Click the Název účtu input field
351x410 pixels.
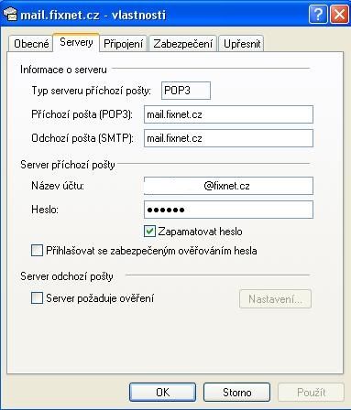(x=228, y=186)
